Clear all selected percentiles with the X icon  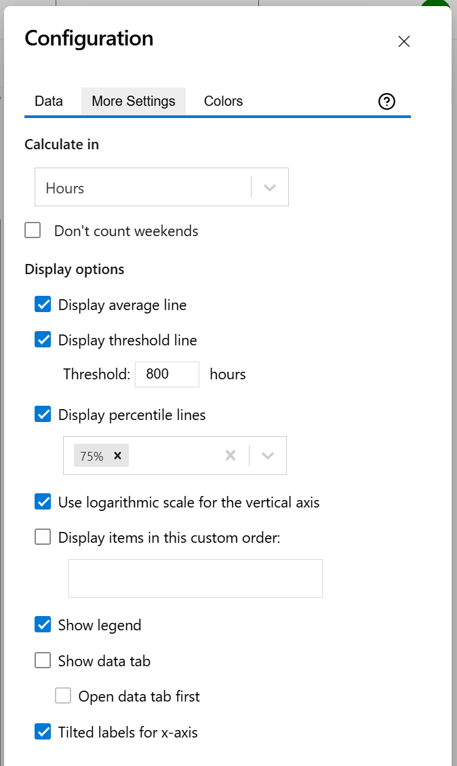pyautogui.click(x=231, y=455)
